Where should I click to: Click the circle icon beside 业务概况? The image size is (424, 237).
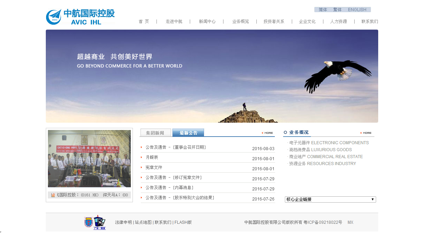286,132
